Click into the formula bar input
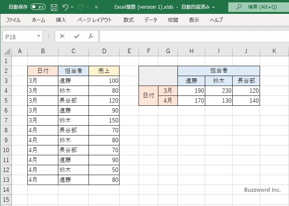 194,36
